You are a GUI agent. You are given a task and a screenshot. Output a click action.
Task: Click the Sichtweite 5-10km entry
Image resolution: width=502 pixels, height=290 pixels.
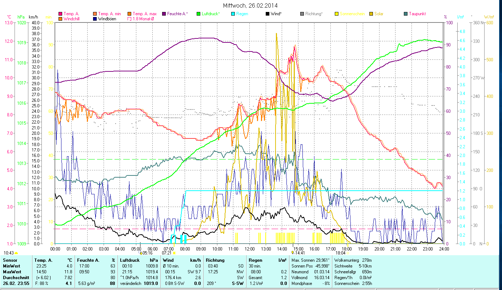coord(353,266)
